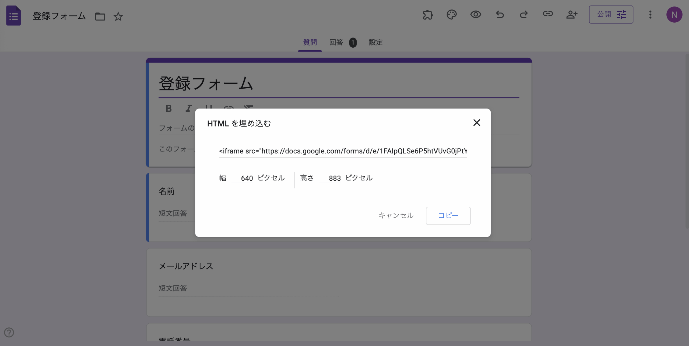
Task: Undo the last change
Action: (500, 15)
